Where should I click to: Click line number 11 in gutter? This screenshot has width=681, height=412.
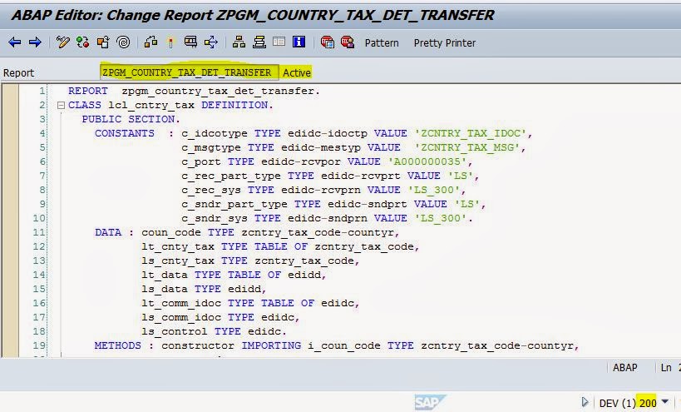pos(39,232)
